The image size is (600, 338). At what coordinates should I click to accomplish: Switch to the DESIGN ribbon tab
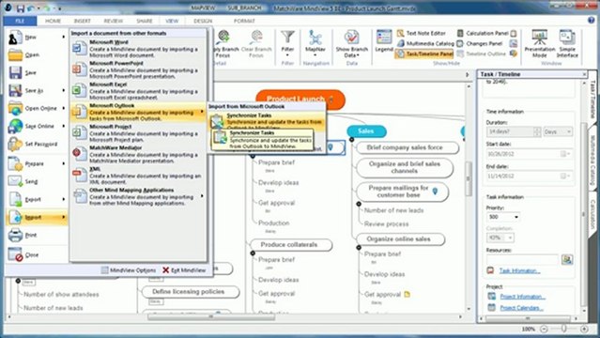(x=203, y=21)
